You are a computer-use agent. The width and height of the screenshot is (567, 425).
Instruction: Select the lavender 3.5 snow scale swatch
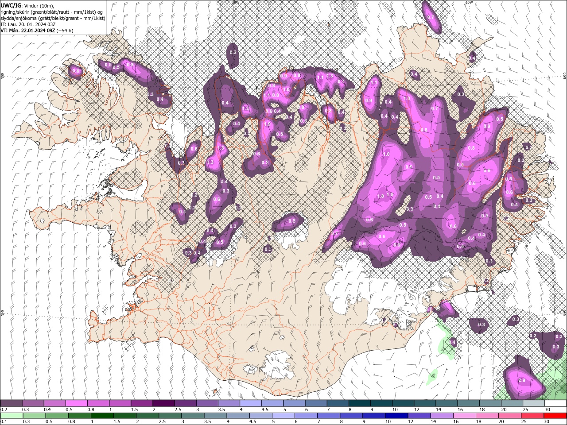click(x=229, y=403)
